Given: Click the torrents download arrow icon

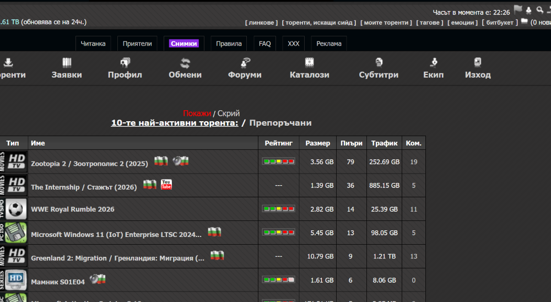Looking at the screenshot, I should [x=8, y=63].
